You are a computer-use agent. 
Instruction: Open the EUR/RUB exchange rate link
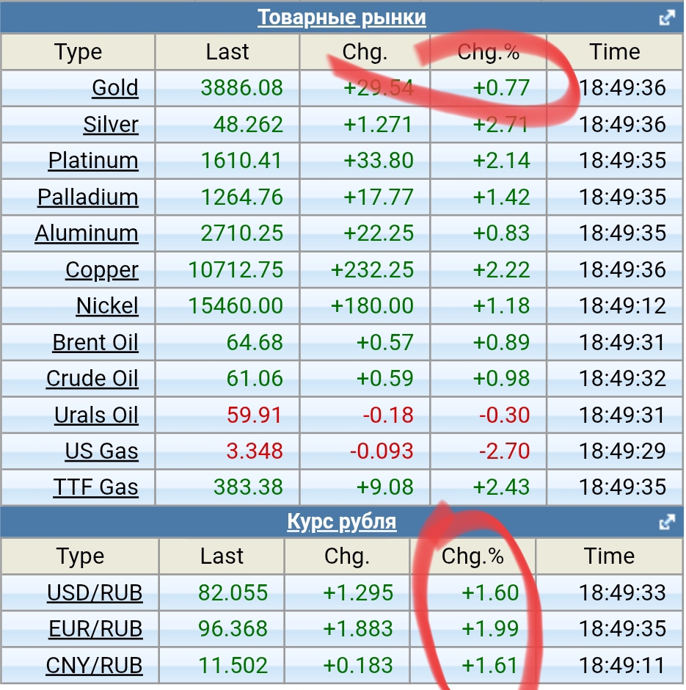coord(95,629)
